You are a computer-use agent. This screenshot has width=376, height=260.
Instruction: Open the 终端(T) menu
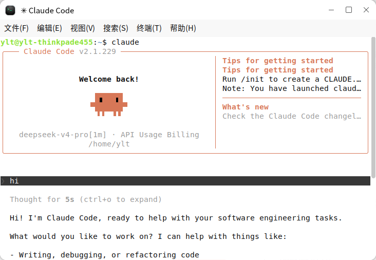coord(149,28)
